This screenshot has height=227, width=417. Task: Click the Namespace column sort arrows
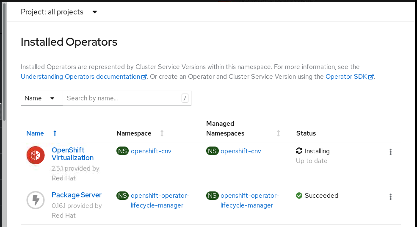pyautogui.click(x=162, y=133)
